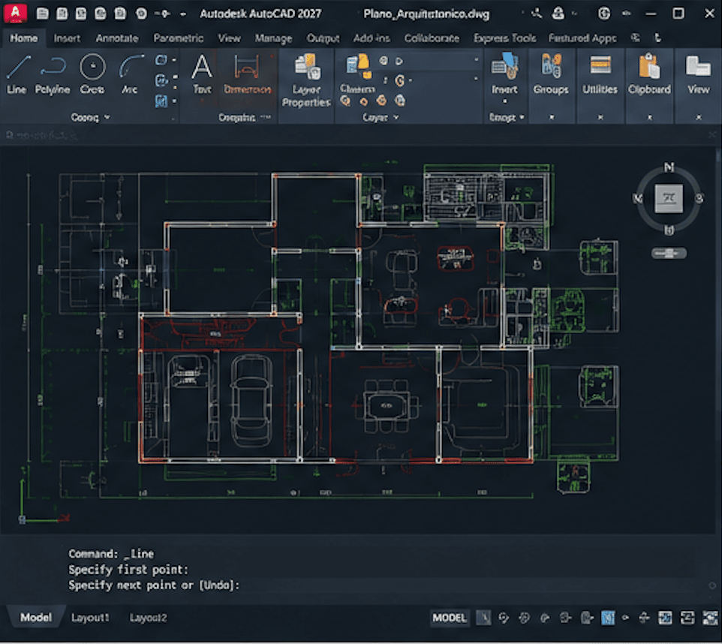
Task: Open the Annotate ribbon tab
Action: click(117, 38)
